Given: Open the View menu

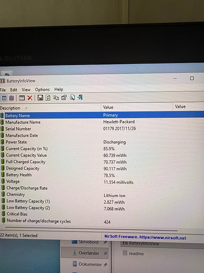Looking at the screenshot, I should pos(26,90).
